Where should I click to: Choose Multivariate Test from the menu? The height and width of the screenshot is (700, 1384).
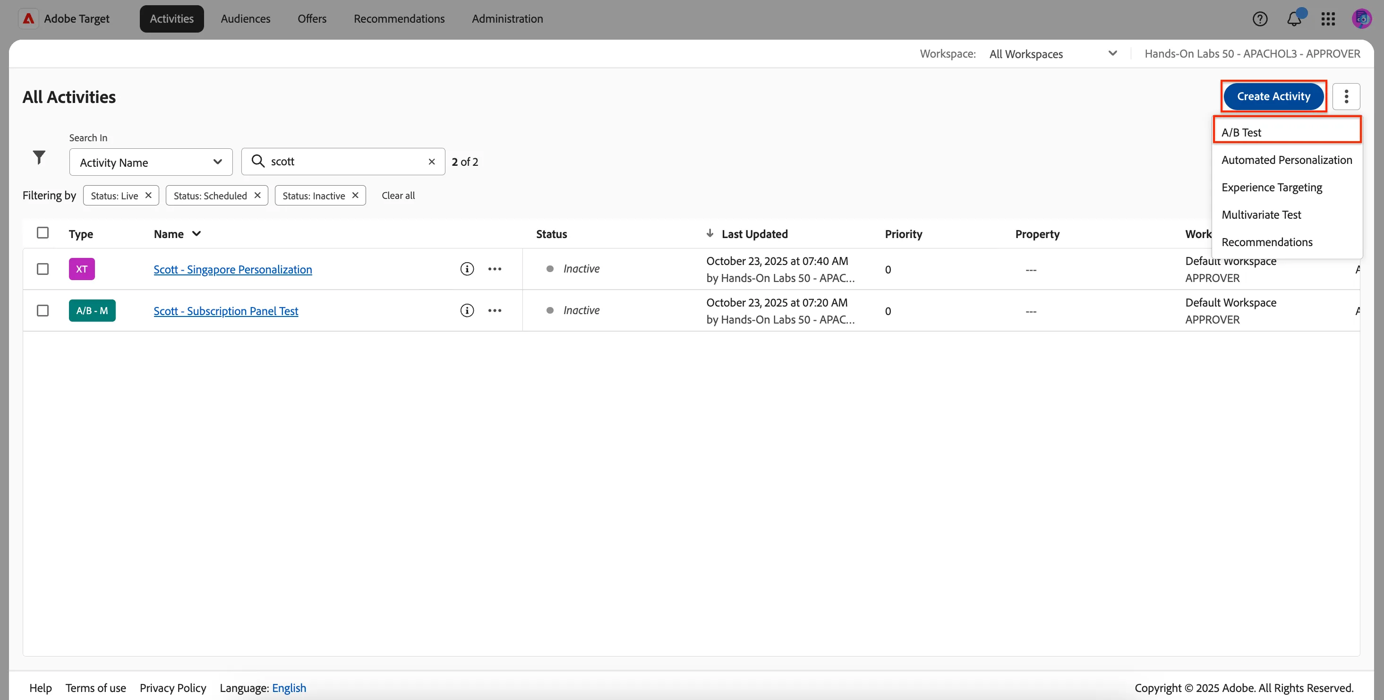pyautogui.click(x=1287, y=214)
